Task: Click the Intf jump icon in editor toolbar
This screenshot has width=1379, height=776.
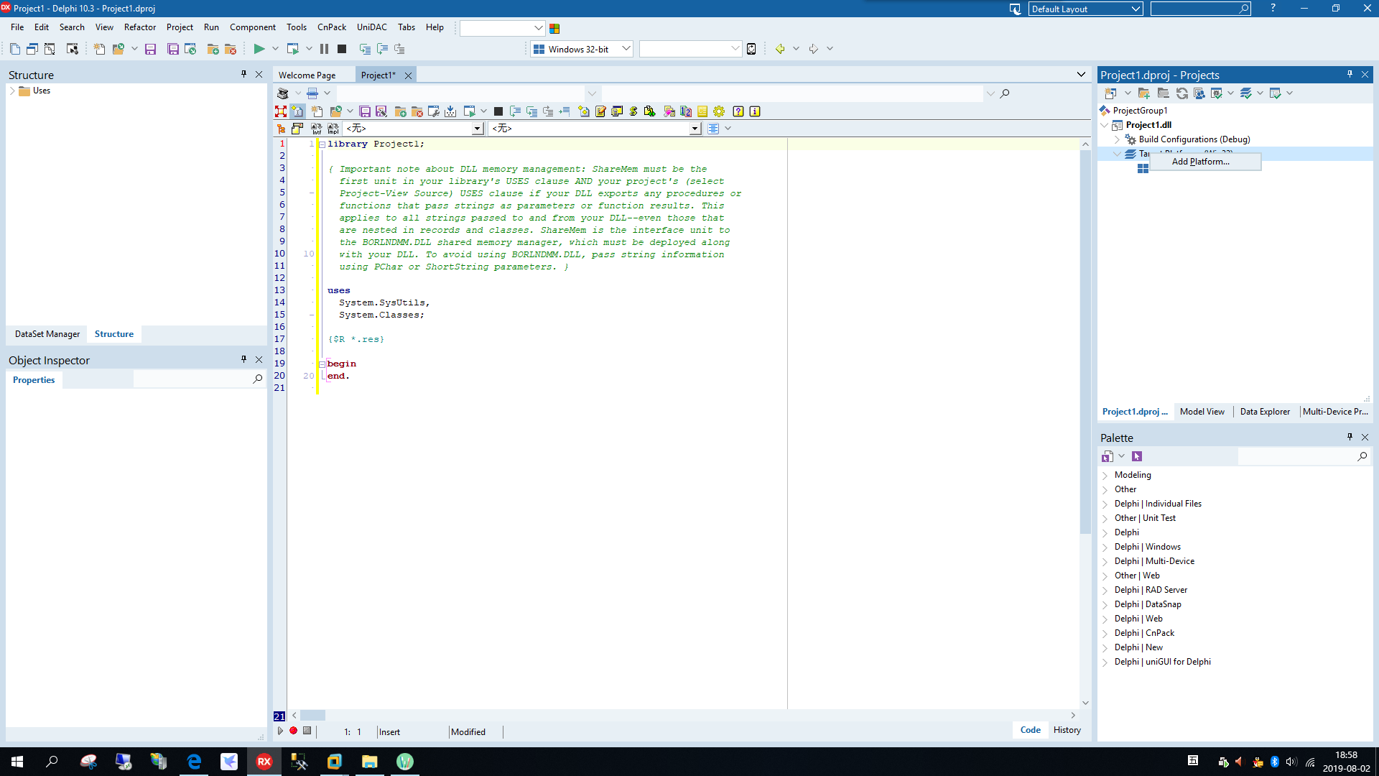Action: coord(316,129)
